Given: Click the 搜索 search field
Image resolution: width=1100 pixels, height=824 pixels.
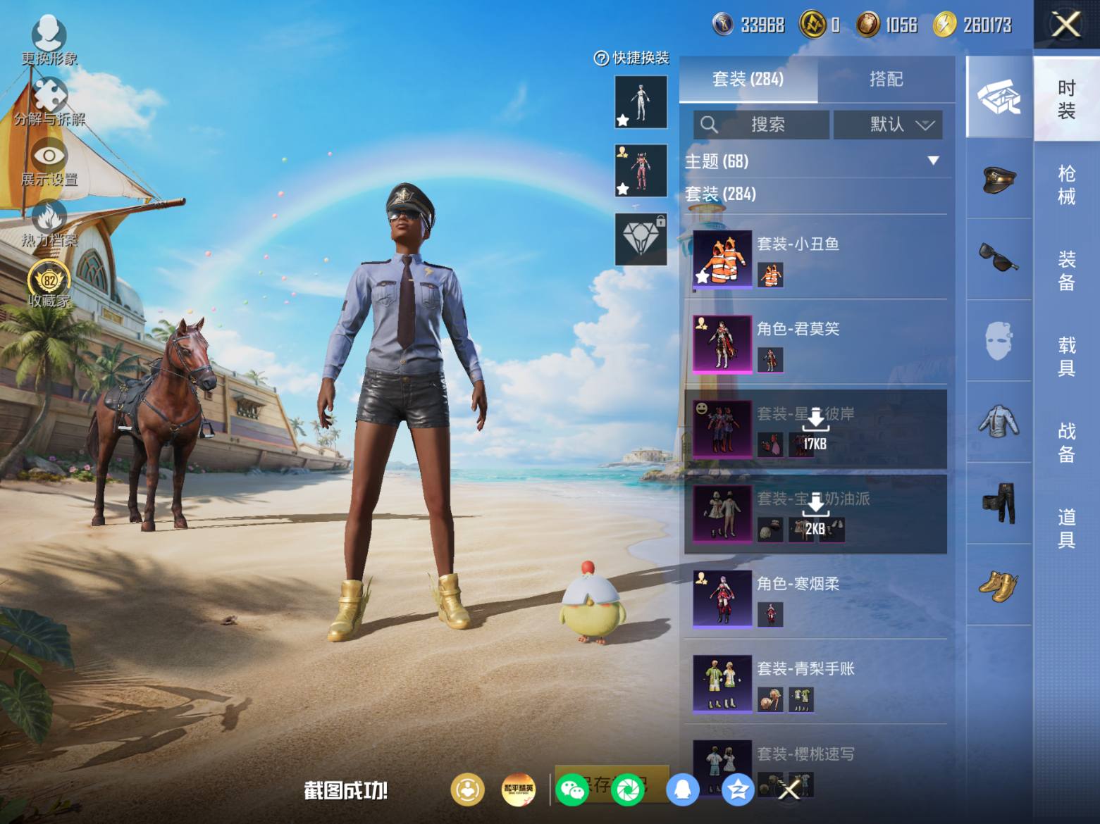Looking at the screenshot, I should (x=761, y=125).
